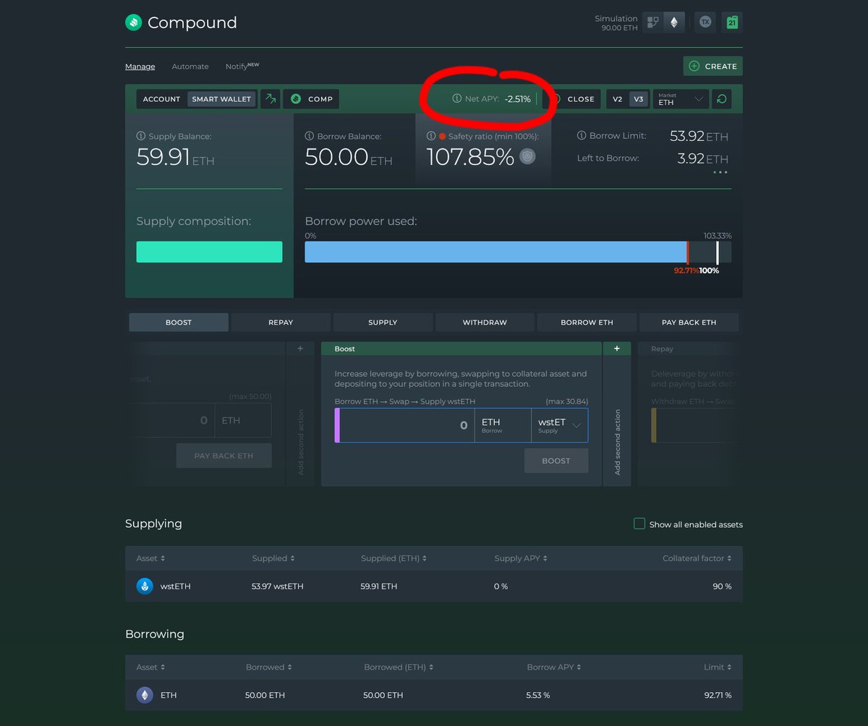868x726 pixels.
Task: Enable Show all enabled assets checkbox
Action: coord(639,524)
